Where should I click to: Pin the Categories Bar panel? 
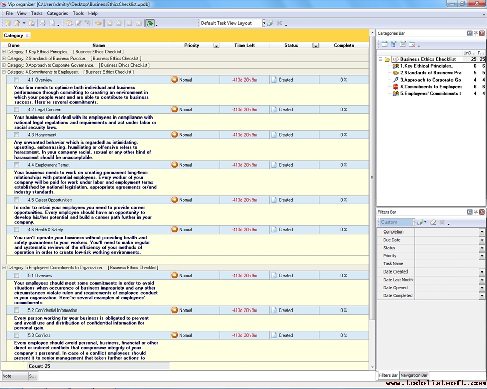[476, 33]
